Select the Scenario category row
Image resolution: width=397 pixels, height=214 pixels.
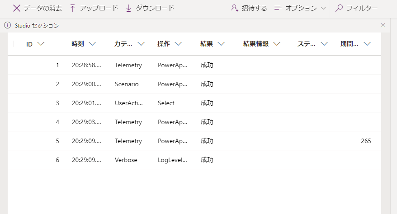(x=194, y=84)
